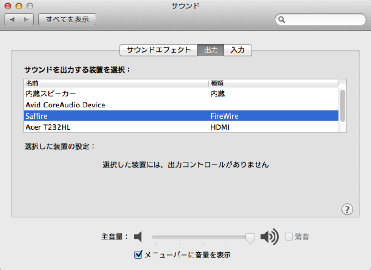Viewport: 371px width, 270px height.
Task: Uncheck メニューバーに音量を表示 checkbox
Action: point(138,255)
